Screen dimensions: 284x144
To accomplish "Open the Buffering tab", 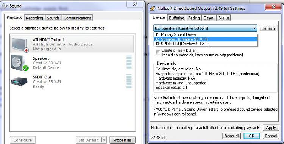I will (176, 18).
